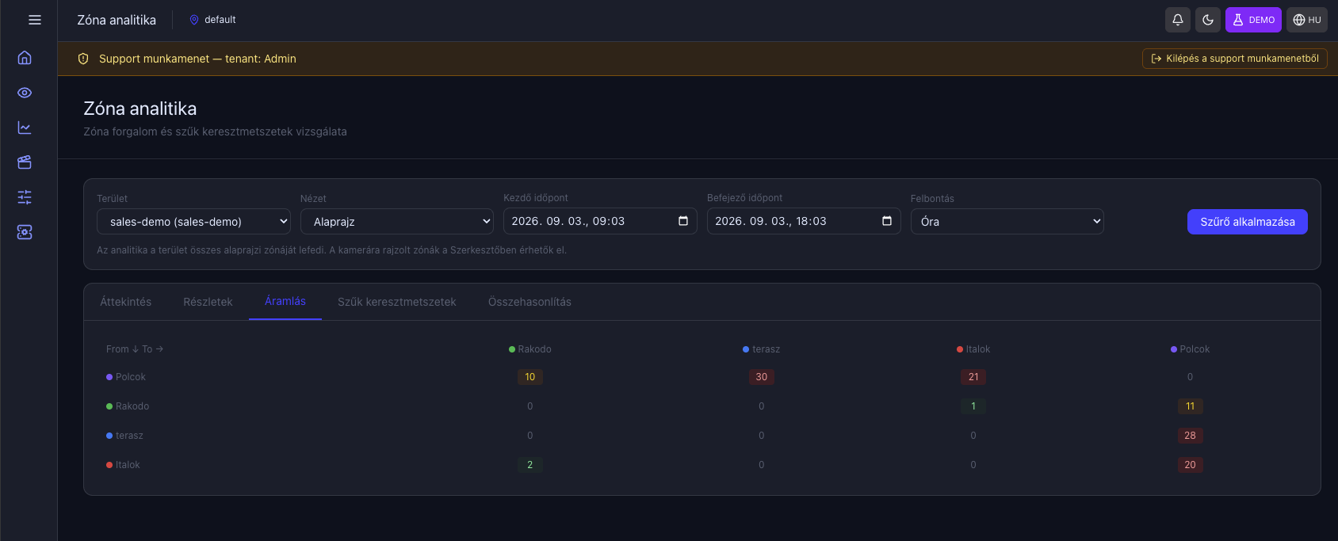Click the Befejező időpont date field
The height and width of the screenshot is (541, 1338).
coord(804,221)
